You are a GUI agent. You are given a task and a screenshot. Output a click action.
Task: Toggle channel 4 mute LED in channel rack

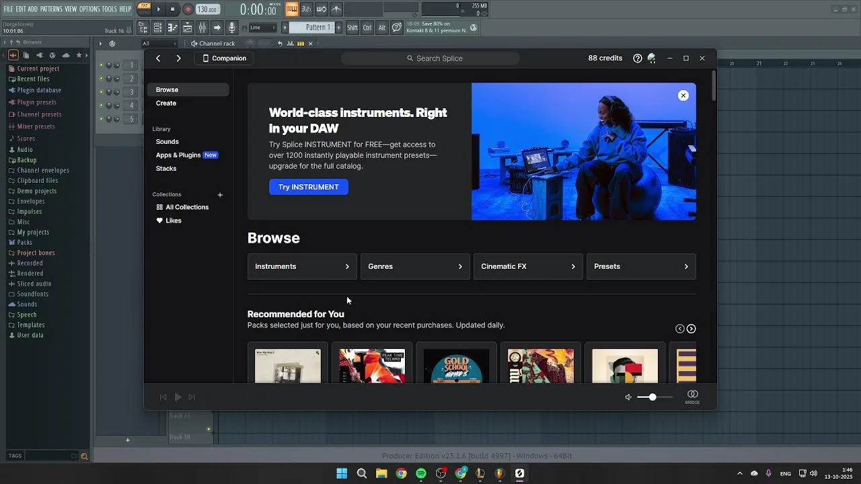click(102, 106)
